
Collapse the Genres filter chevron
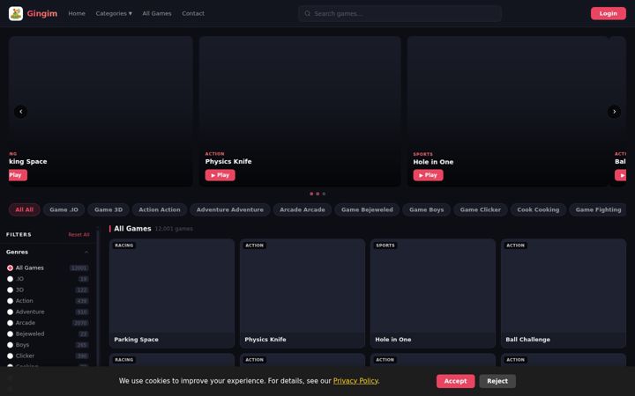pos(86,252)
